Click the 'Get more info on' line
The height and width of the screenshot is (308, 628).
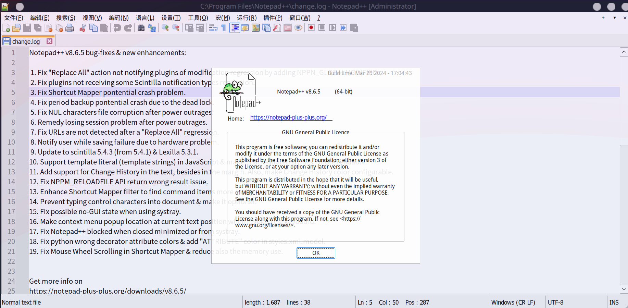tap(56, 281)
